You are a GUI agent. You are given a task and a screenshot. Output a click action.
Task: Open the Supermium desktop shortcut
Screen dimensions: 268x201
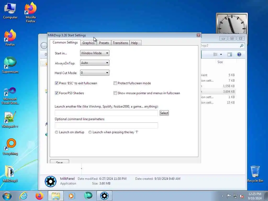pyautogui.click(x=10, y=65)
